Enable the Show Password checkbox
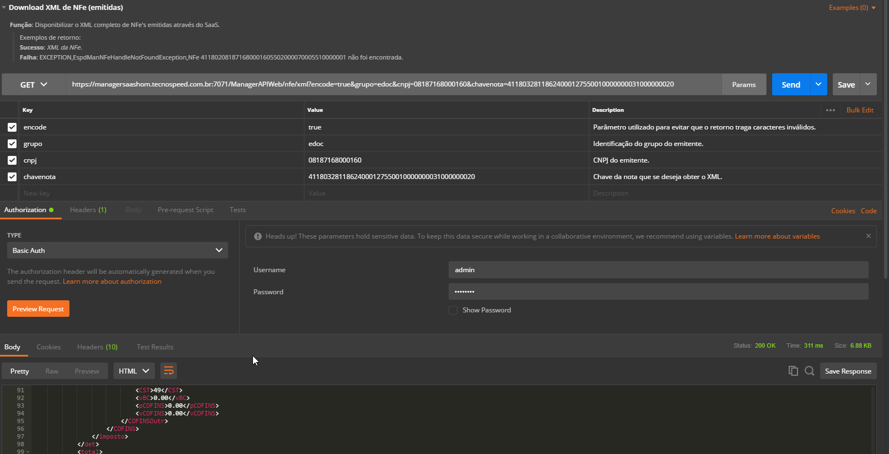Screen dimensions: 889x454 [453, 310]
